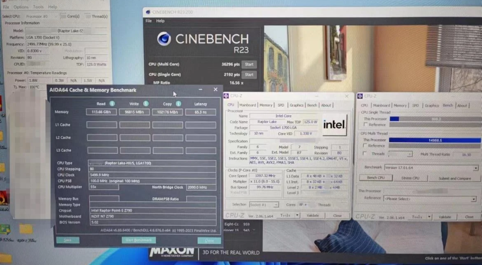The image size is (482, 265).
Task: Switch to Graphics tab in left CPU-Z
Action: pyautogui.click(x=296, y=105)
